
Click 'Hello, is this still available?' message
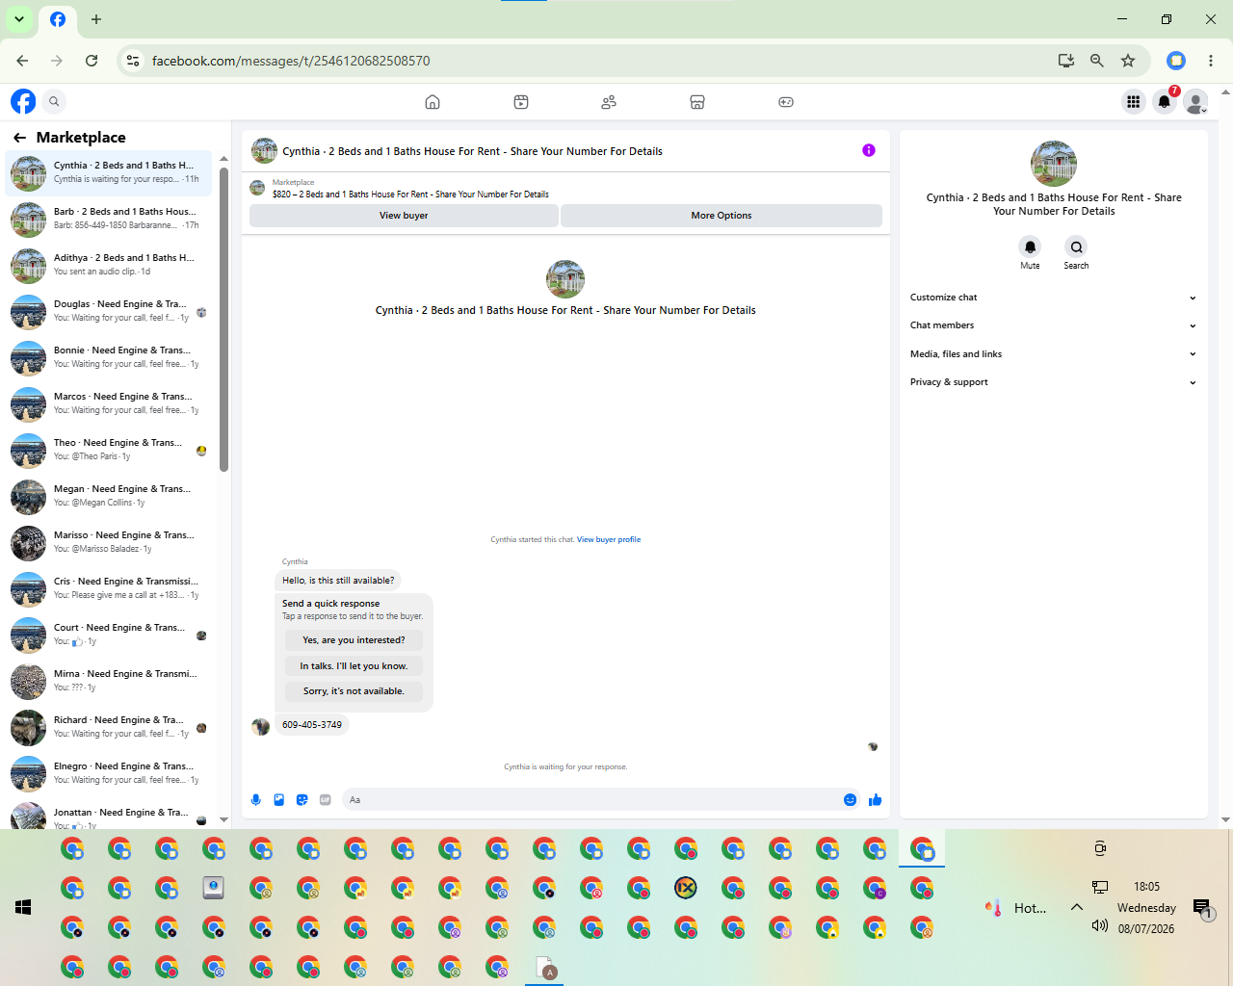[x=338, y=581]
